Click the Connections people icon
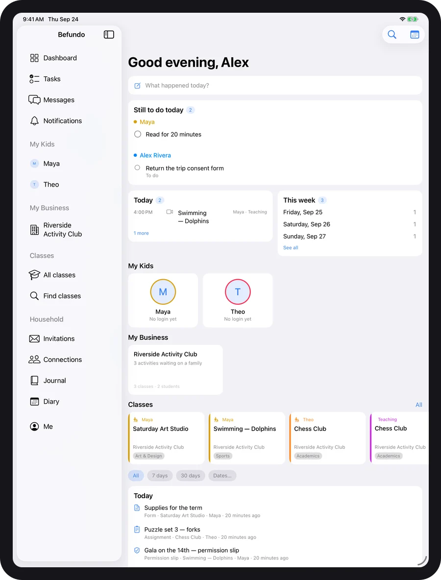 pos(34,360)
